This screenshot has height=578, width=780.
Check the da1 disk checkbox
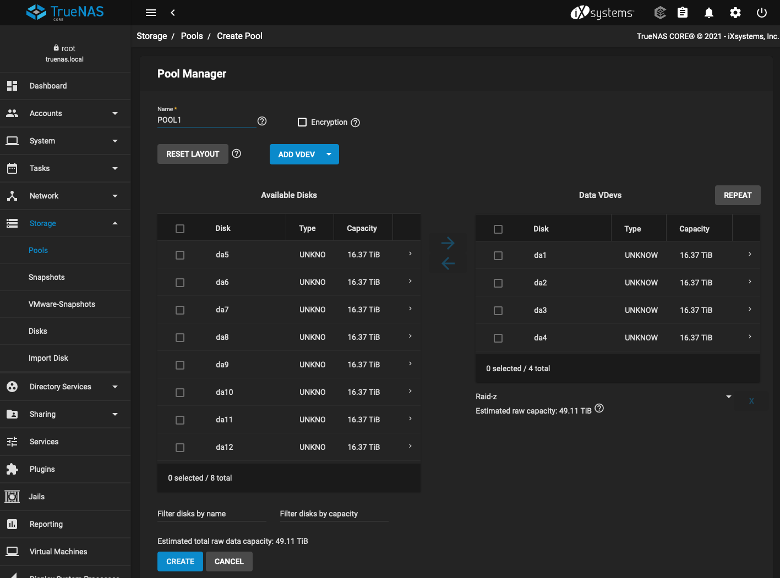498,256
